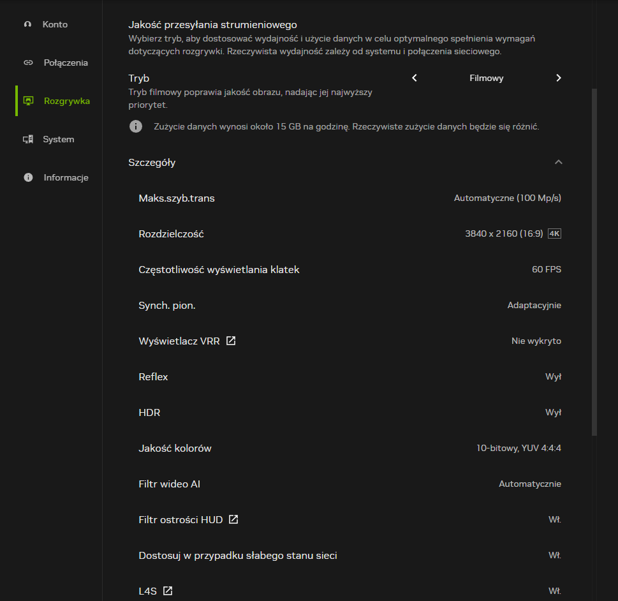
Task: Click the info icon next to data usage note
Action: [x=136, y=126]
